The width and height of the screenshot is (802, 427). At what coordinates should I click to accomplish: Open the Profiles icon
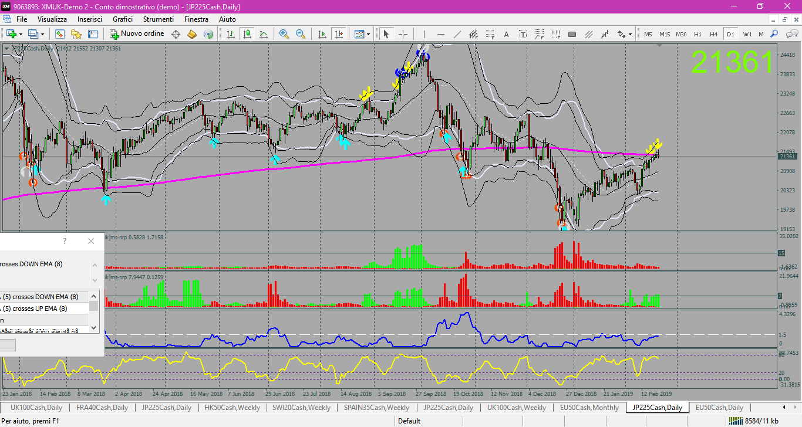coord(33,34)
